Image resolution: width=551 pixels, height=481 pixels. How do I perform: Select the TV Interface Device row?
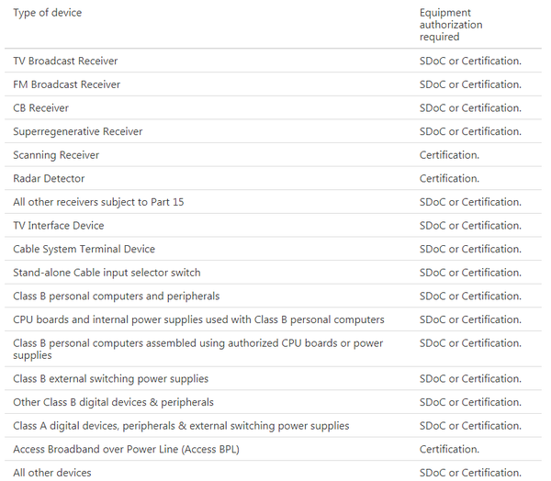tap(59, 226)
